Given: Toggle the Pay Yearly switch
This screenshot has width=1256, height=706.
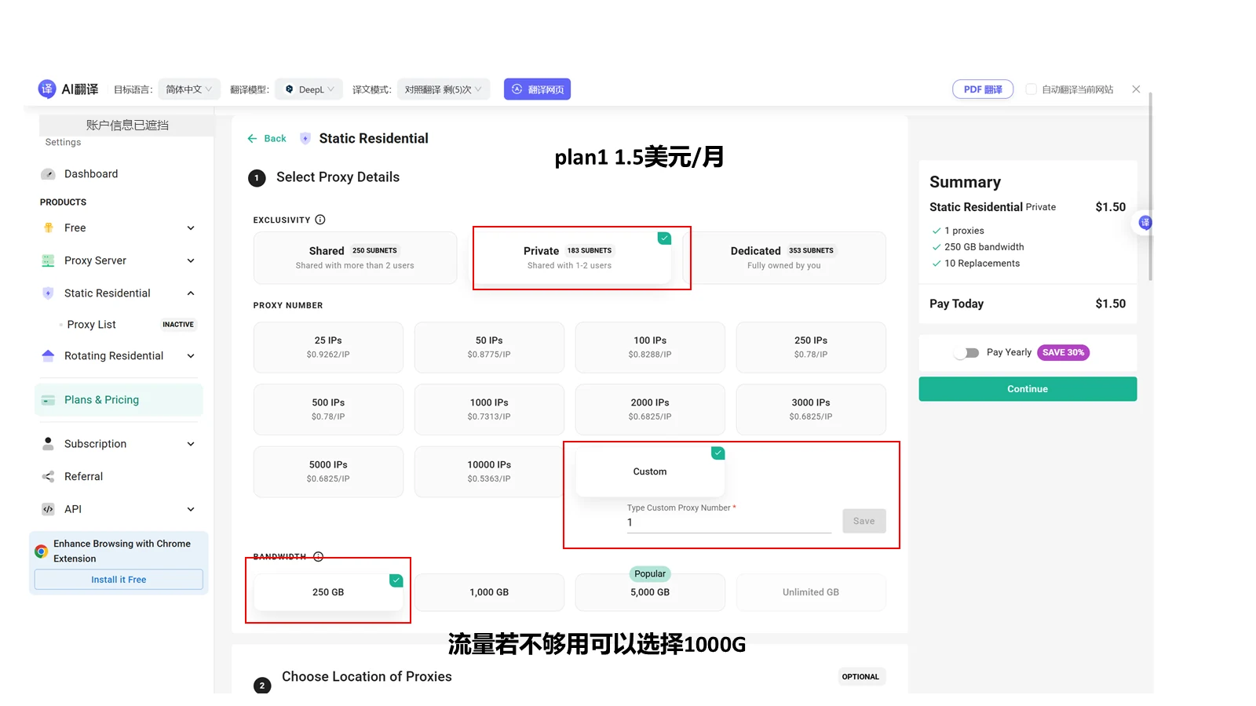Looking at the screenshot, I should [x=967, y=352].
